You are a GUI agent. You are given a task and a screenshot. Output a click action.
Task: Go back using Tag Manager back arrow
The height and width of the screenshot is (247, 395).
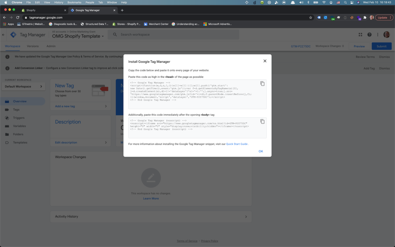point(3,35)
